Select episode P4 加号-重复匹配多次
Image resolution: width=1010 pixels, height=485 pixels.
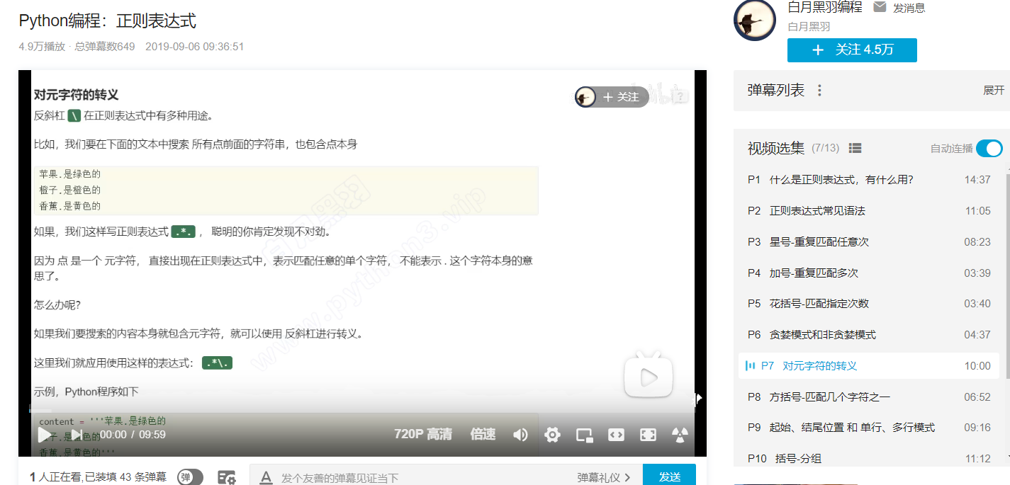[869, 273]
